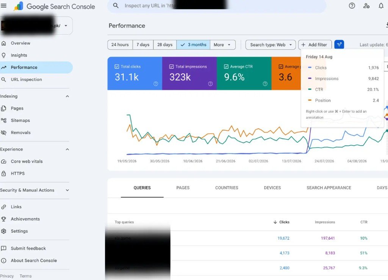Open the help question mark icon
This screenshot has height=280, width=388.
pyautogui.click(x=352, y=6)
